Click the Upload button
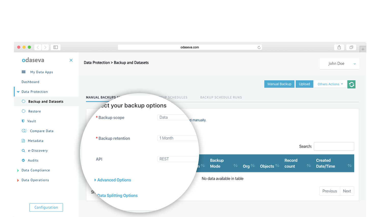 click(x=304, y=84)
